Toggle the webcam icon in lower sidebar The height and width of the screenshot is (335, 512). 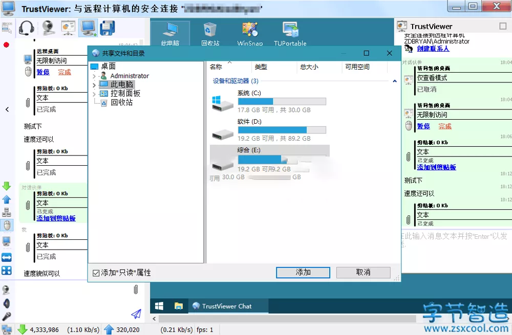[6, 289]
